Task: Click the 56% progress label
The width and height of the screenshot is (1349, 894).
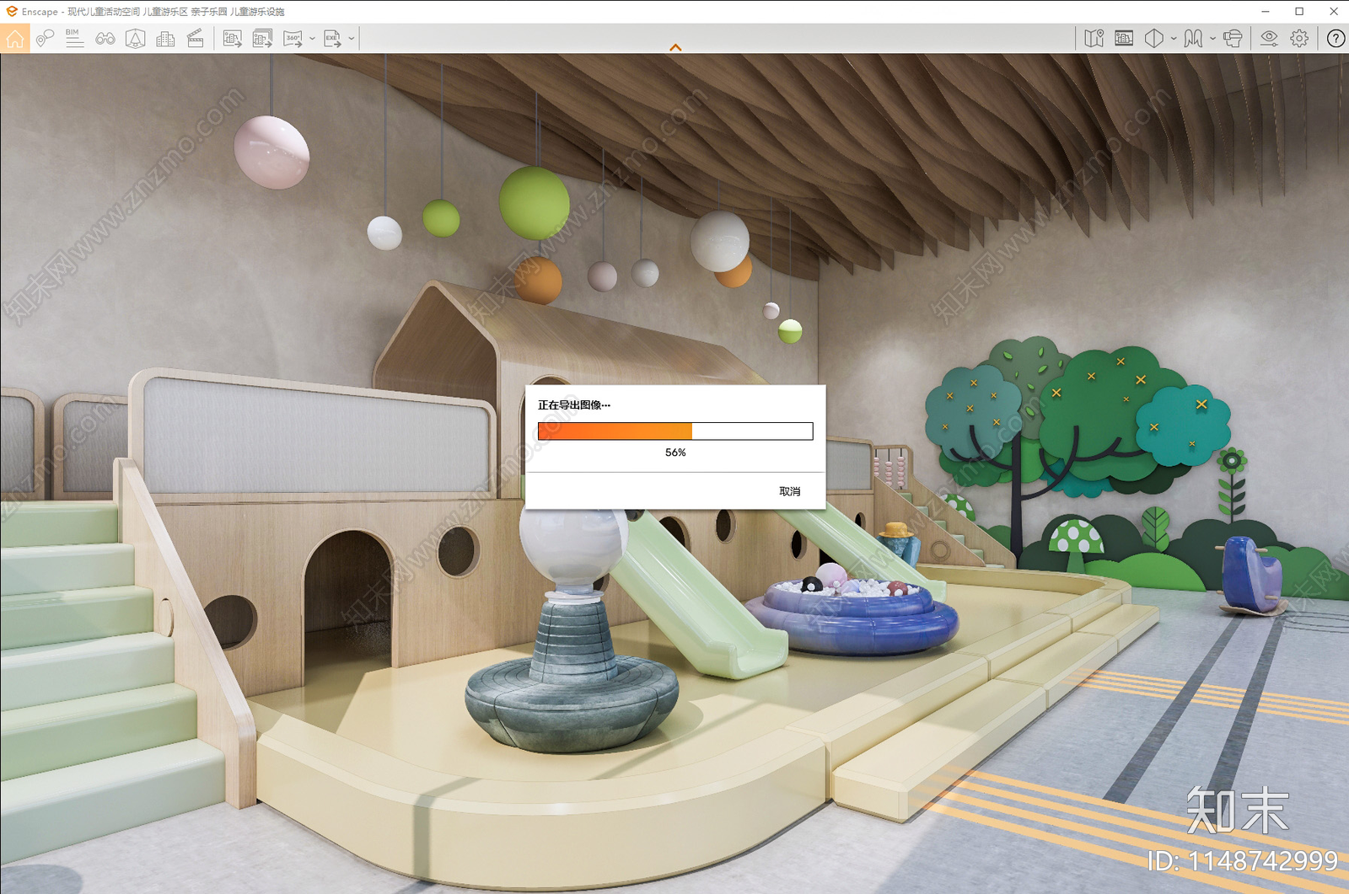Action: coord(675,452)
